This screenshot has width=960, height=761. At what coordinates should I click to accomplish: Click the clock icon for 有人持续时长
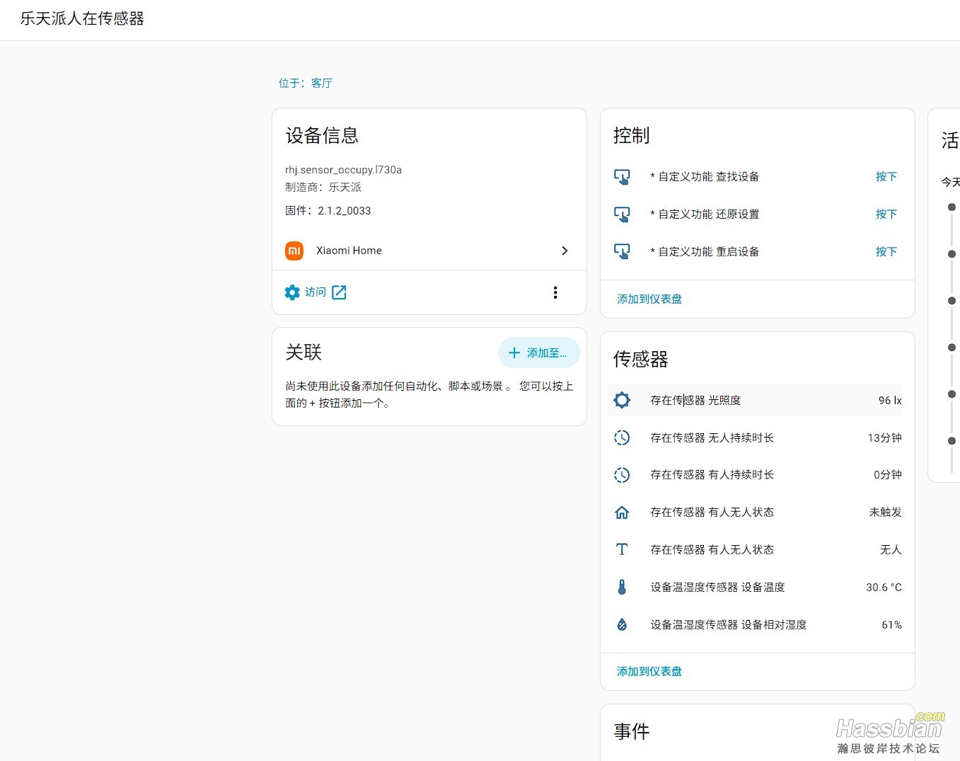pos(622,475)
